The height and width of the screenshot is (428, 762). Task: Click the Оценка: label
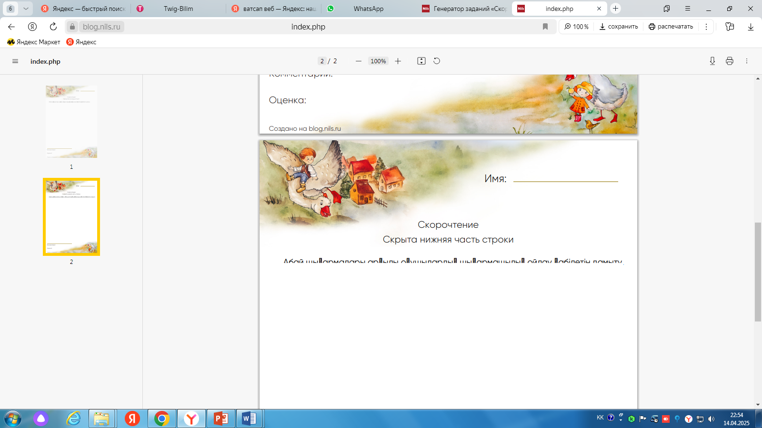[288, 100]
